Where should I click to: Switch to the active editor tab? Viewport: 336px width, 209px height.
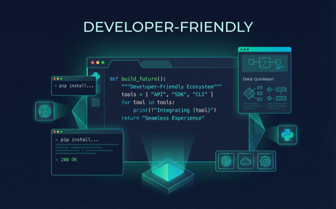click(124, 64)
